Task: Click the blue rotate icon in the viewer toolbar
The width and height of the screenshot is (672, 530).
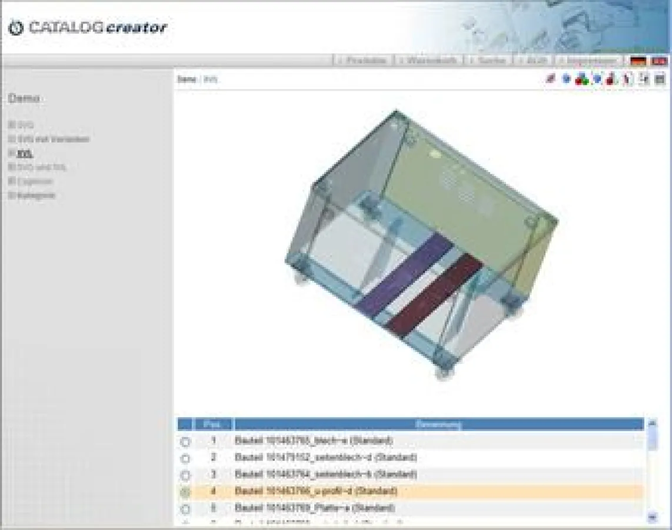Action: click(596, 79)
